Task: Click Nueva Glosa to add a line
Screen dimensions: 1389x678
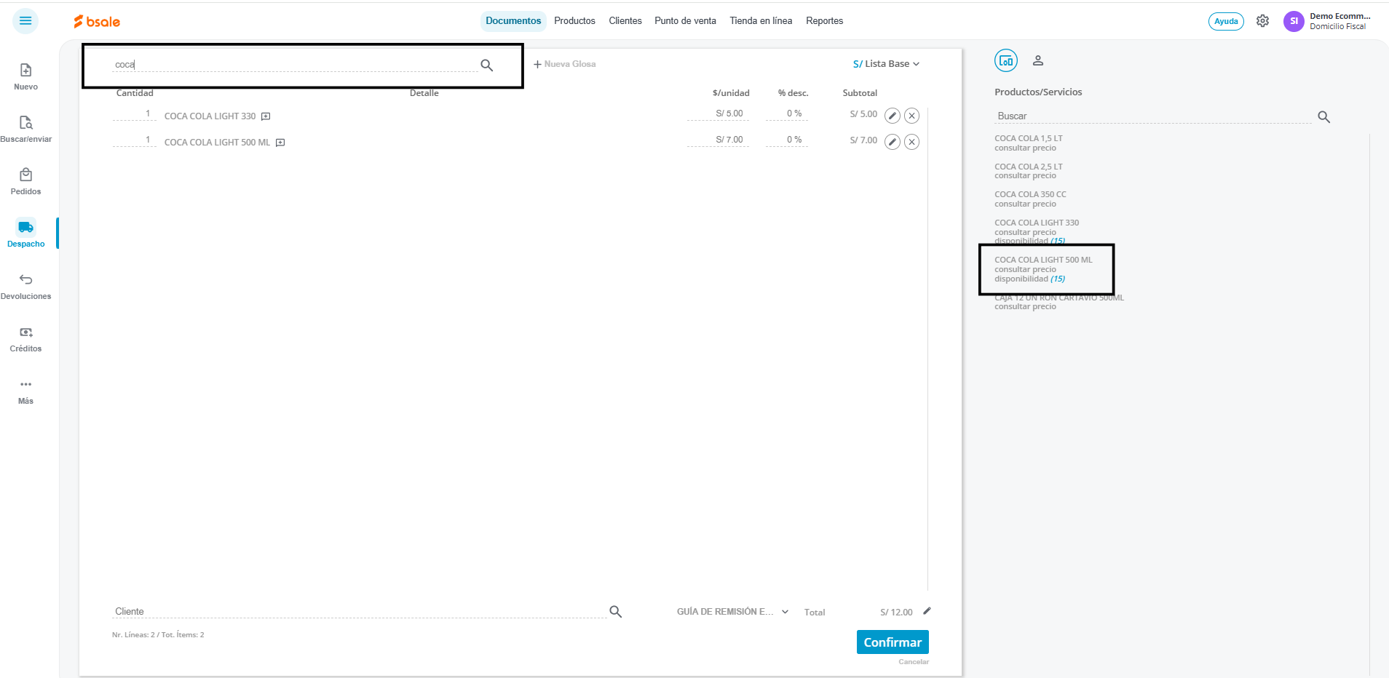Action: coord(565,64)
